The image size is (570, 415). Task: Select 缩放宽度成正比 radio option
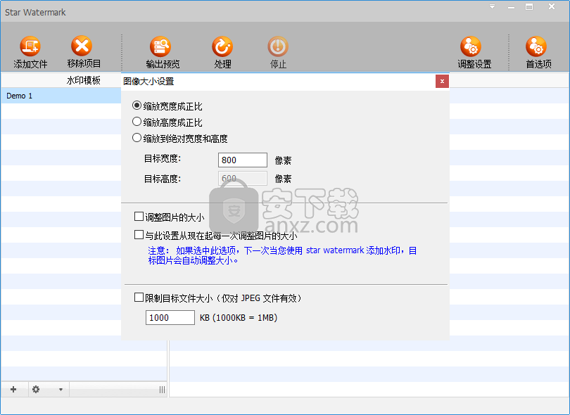coord(137,106)
